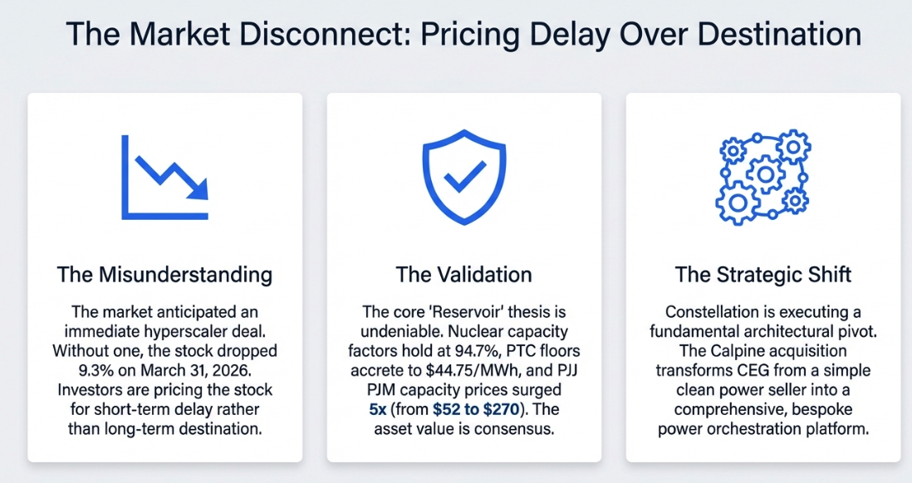Click 'The Strategic Shift' heading
This screenshot has height=483, width=912.
pos(763,275)
